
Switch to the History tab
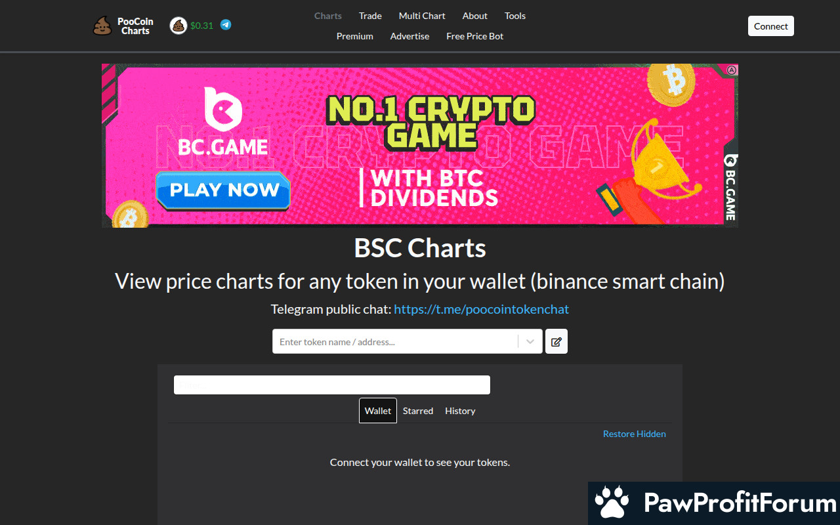[460, 411]
